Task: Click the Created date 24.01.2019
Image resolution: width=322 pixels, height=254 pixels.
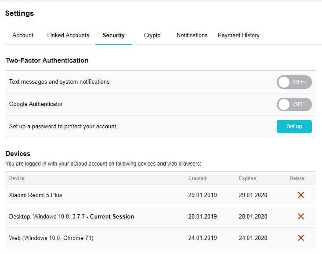Action: click(203, 238)
